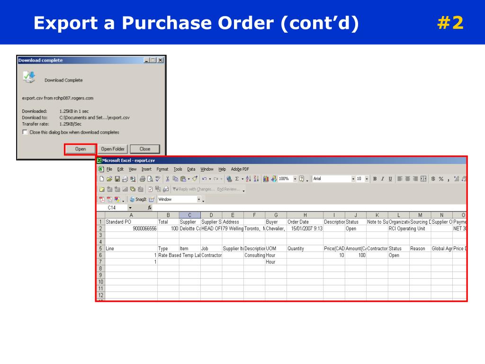Click the AutoSum sigma icon
Viewport: 485px width, 364px height.
coord(237,179)
